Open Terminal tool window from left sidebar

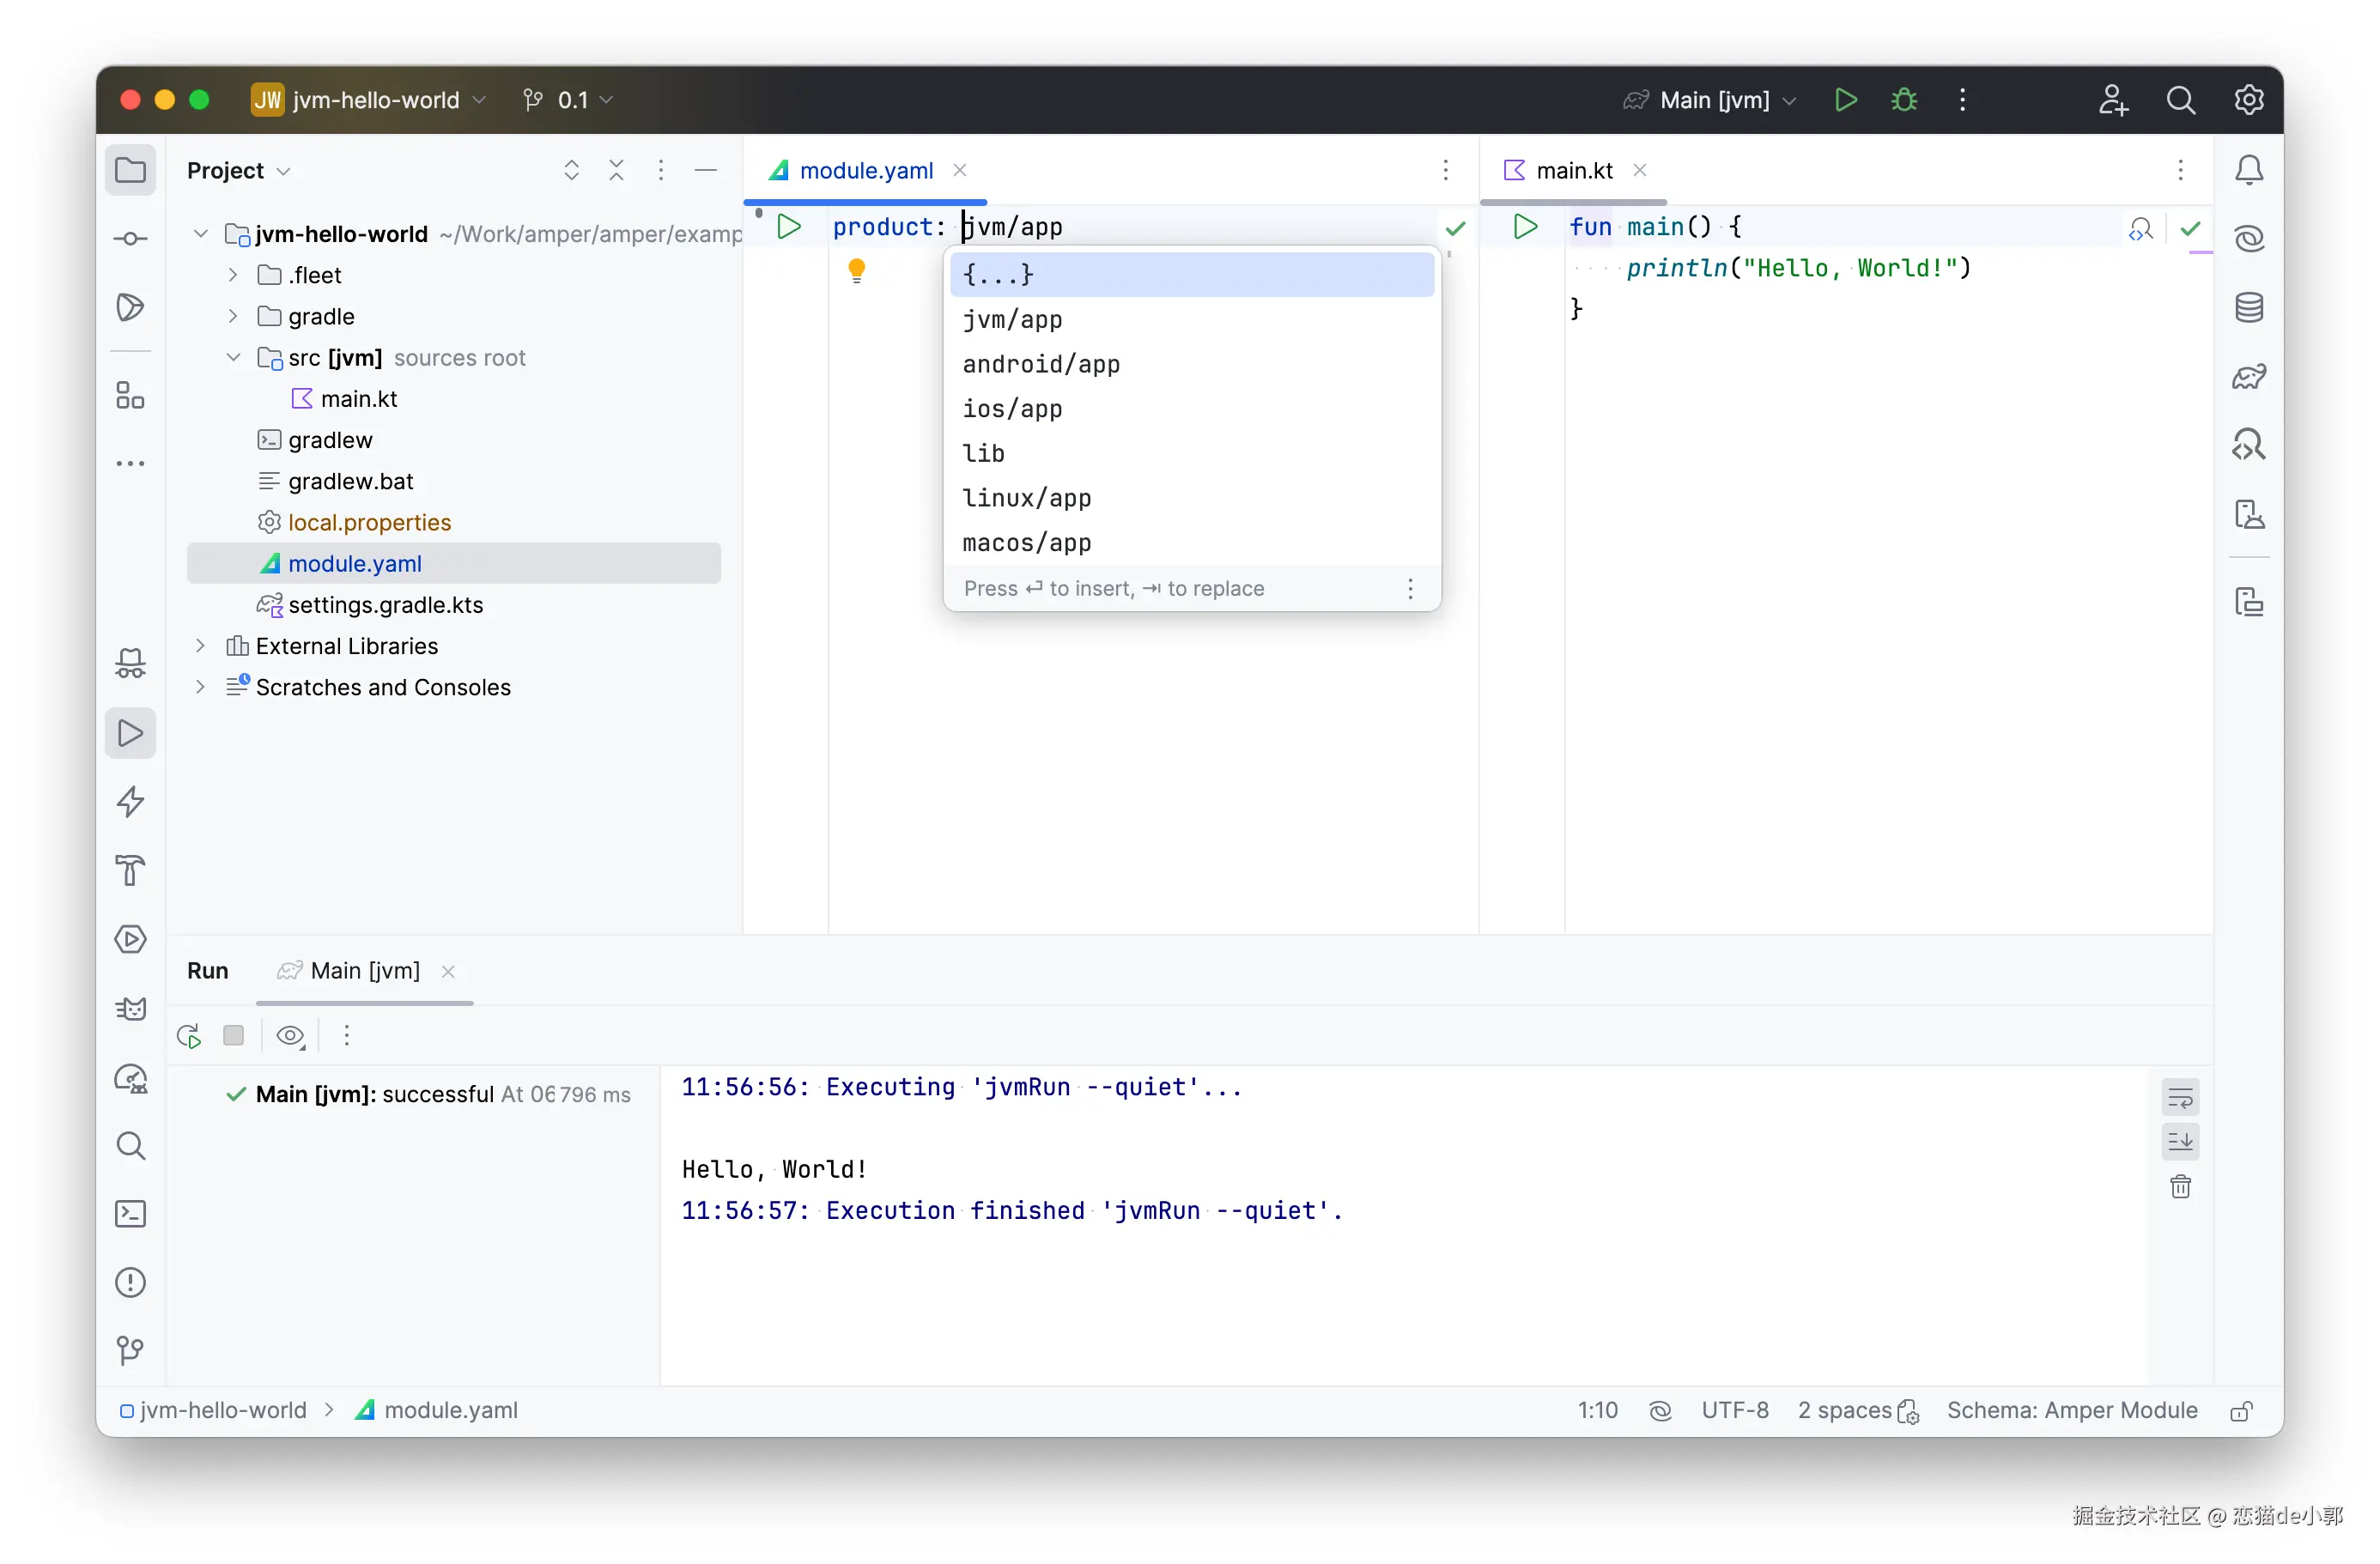point(131,1214)
